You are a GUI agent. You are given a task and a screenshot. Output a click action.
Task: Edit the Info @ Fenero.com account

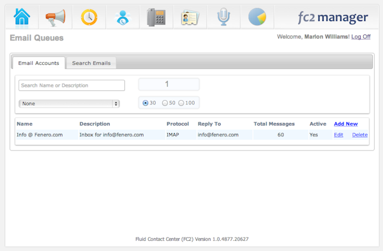[338, 135]
